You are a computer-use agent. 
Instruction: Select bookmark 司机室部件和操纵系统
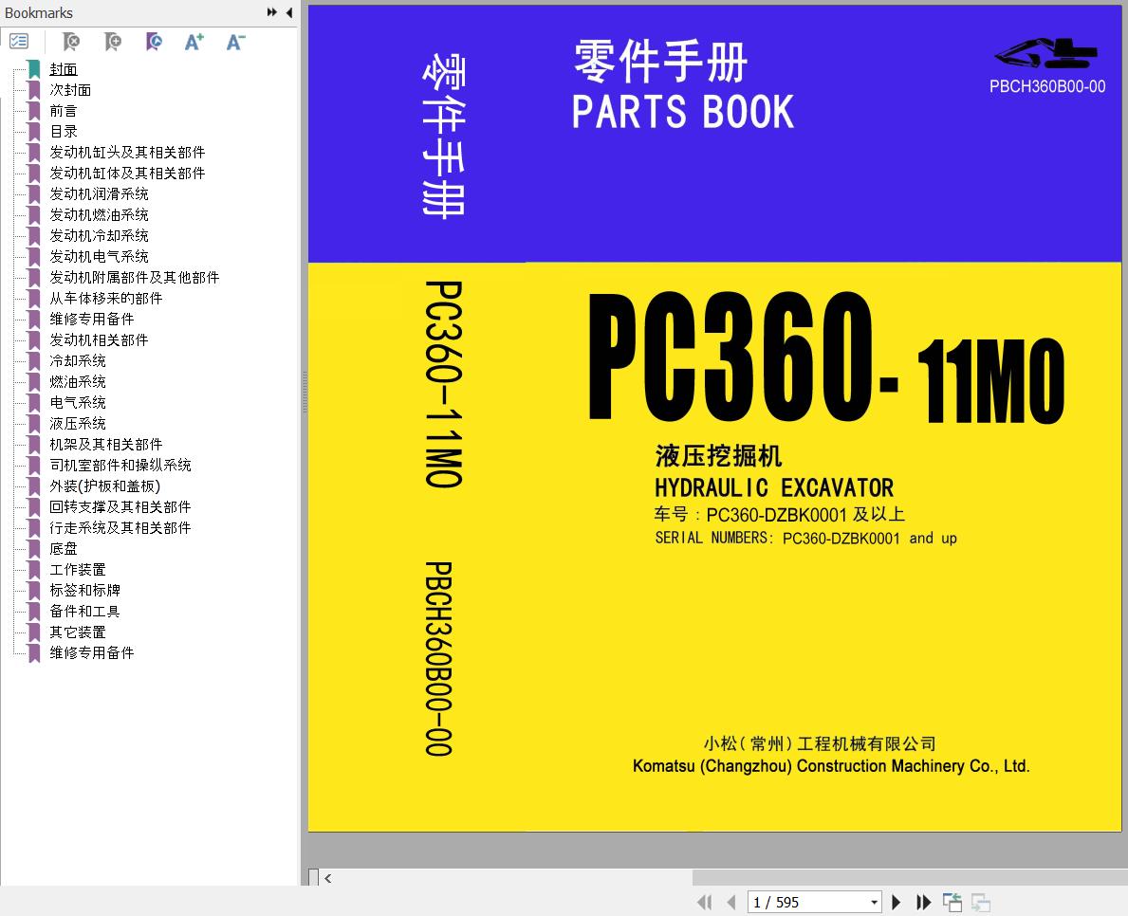coord(120,466)
